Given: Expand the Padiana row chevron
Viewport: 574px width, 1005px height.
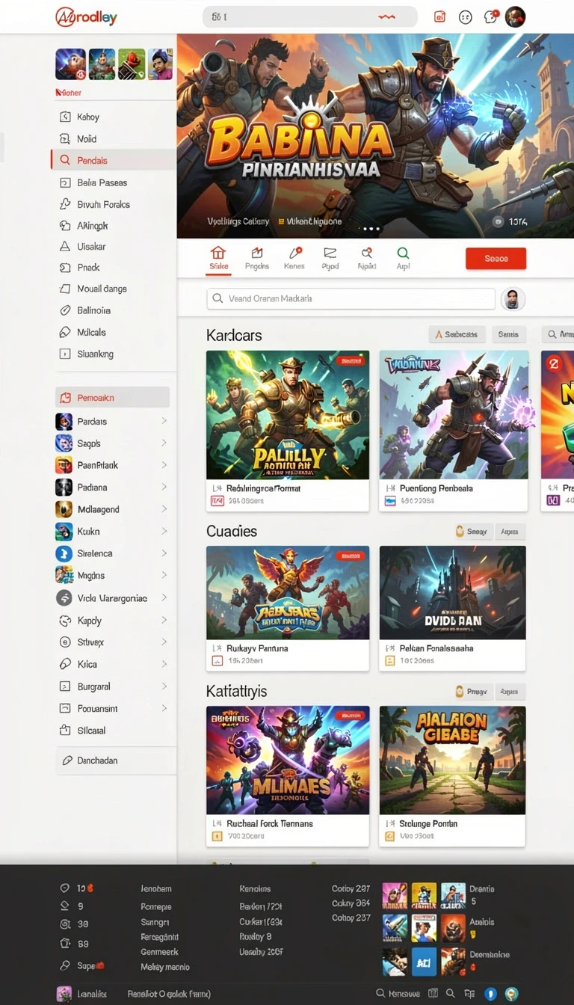Looking at the screenshot, I should (164, 488).
